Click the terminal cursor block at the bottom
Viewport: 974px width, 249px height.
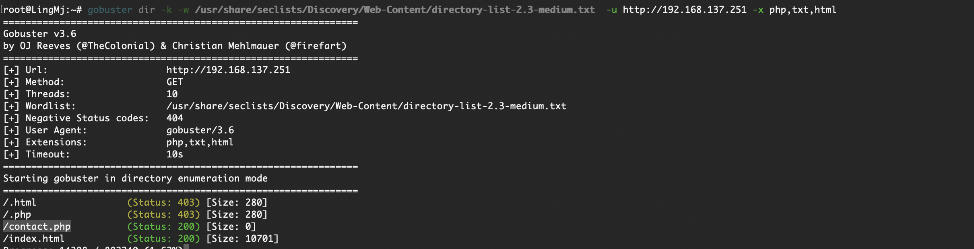(x=186, y=247)
